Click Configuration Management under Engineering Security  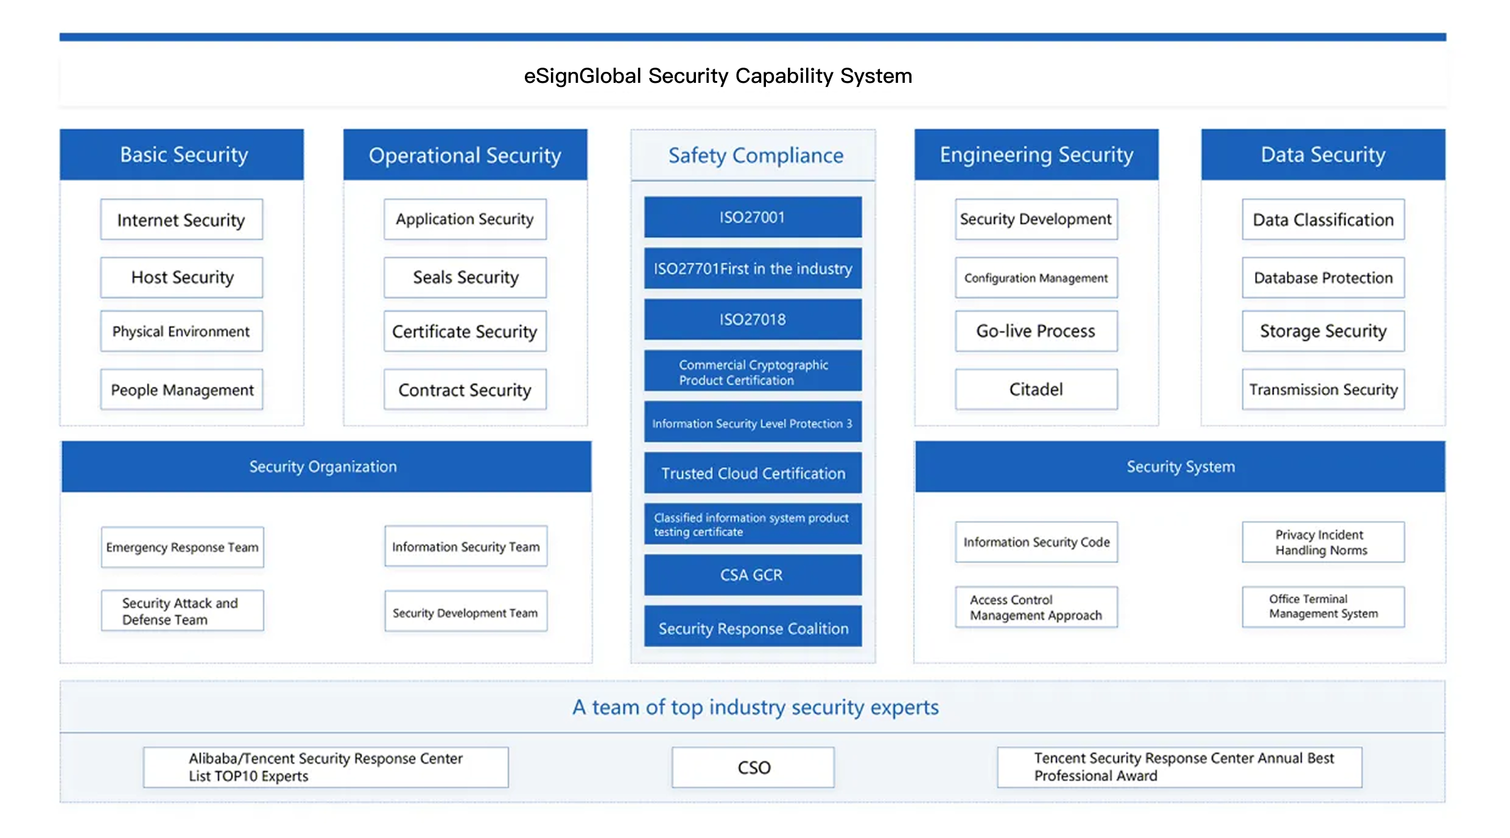pos(1036,278)
